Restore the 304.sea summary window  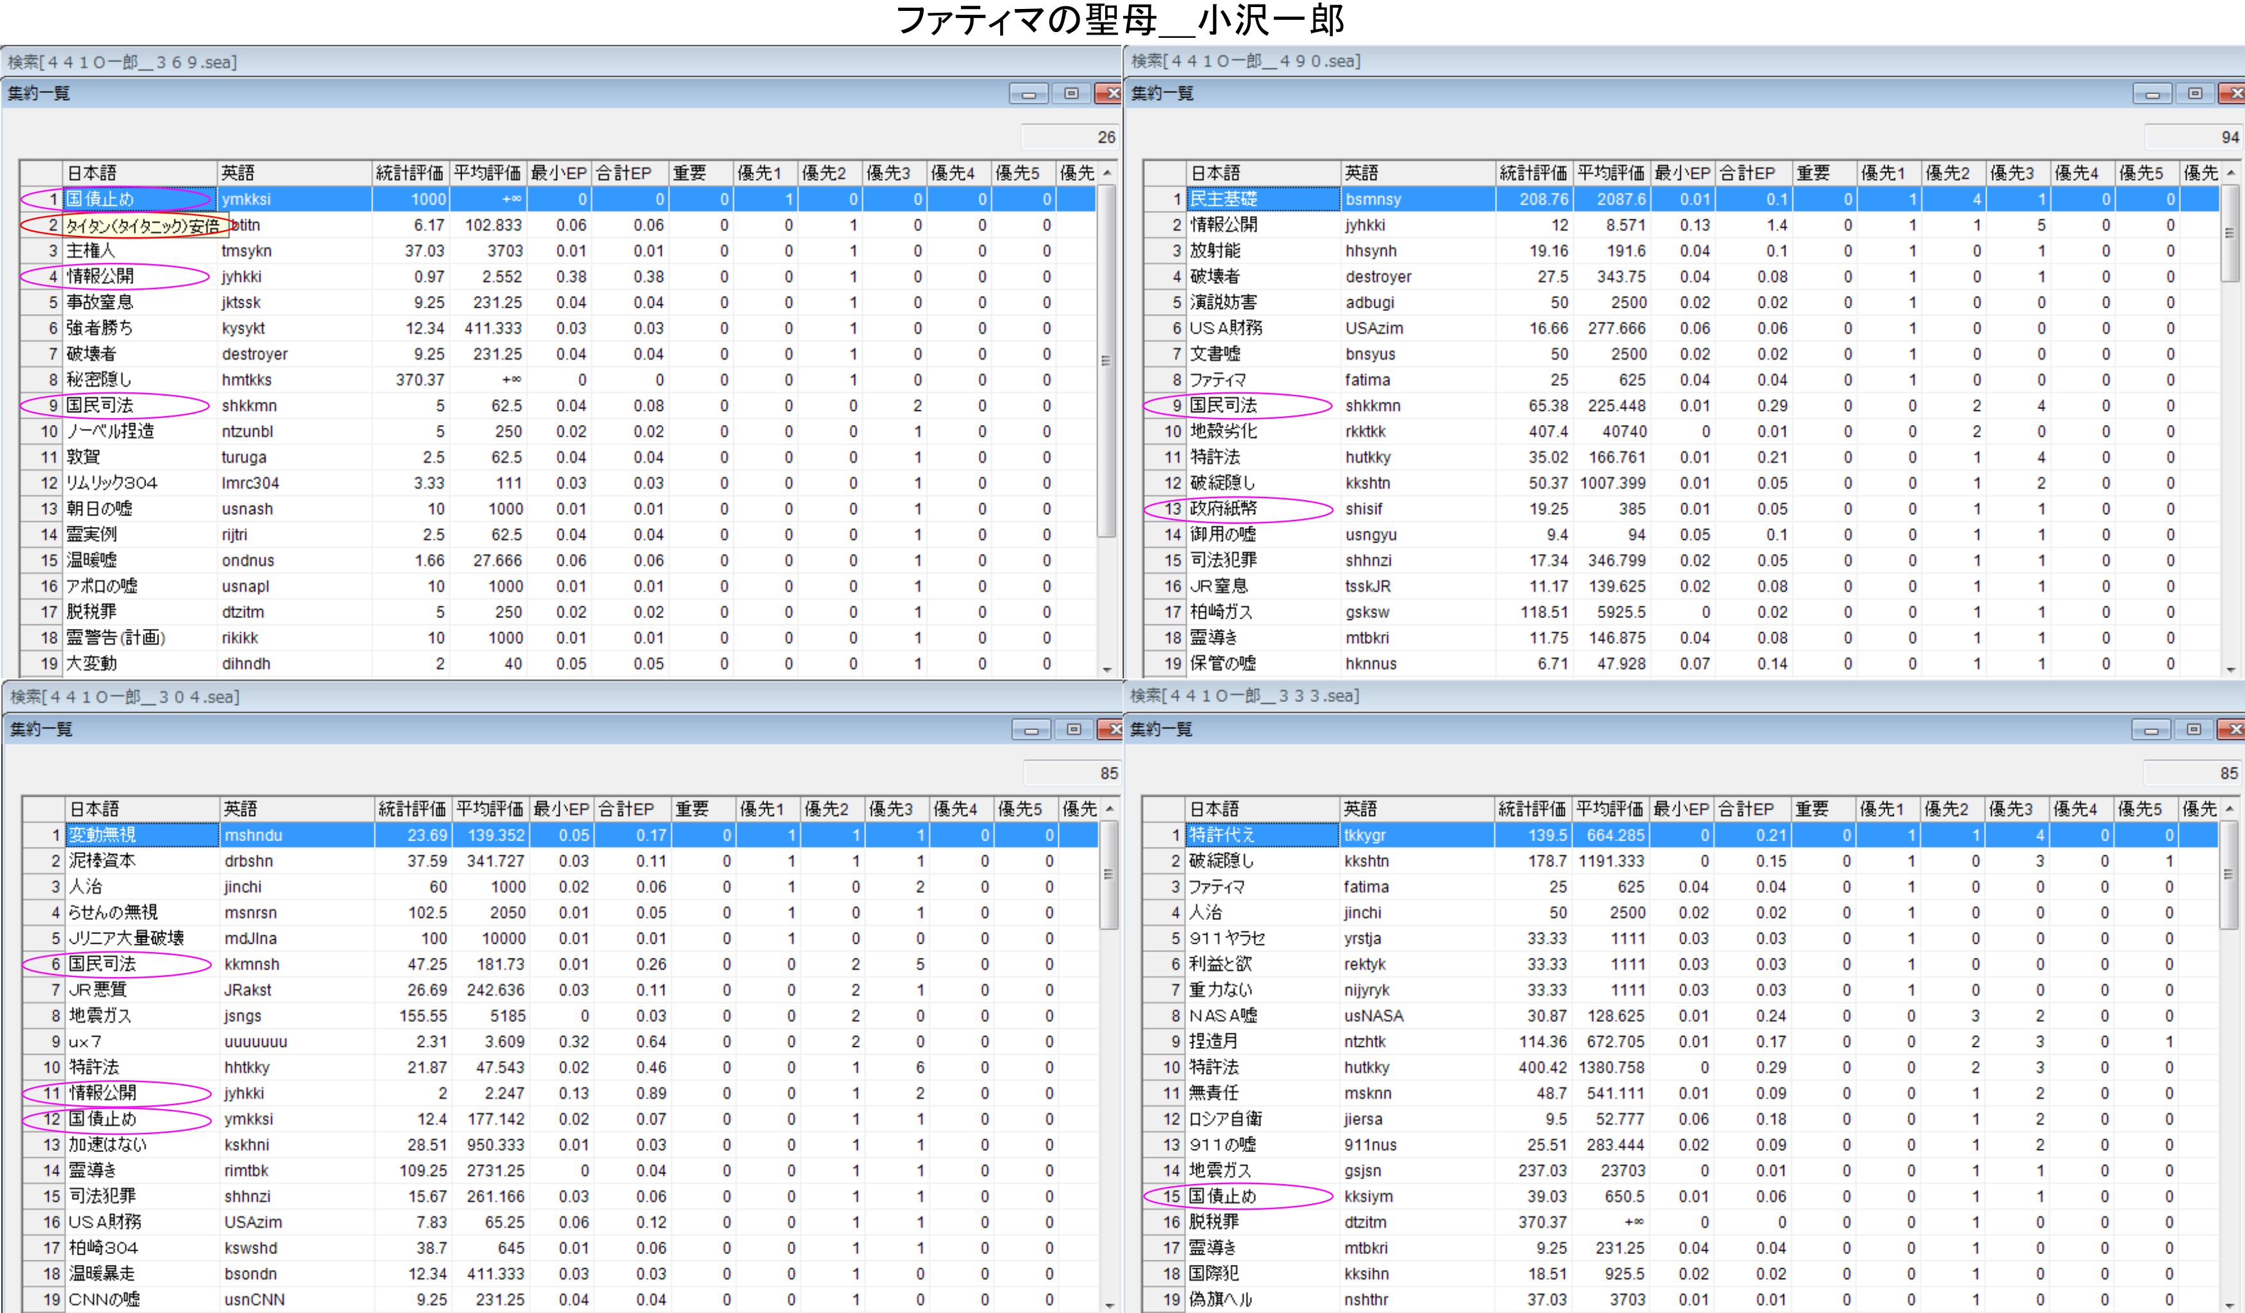[x=1074, y=730]
